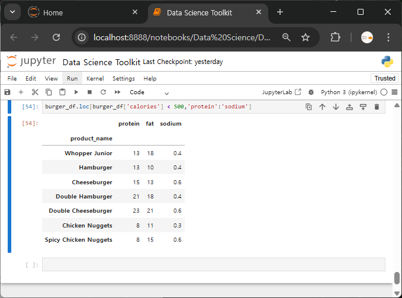Reload the current page
This screenshot has width=402, height=298.
coord(56,37)
